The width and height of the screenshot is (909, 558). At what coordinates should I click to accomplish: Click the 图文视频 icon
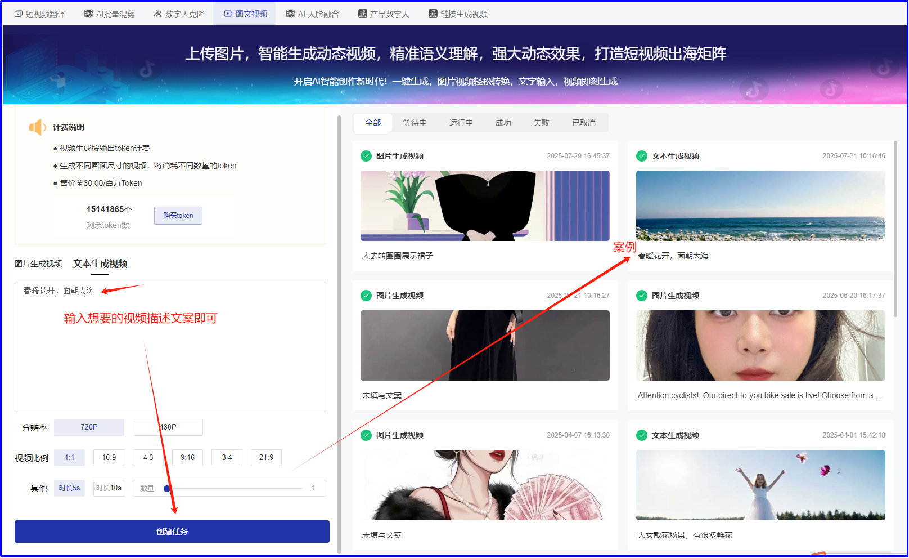tap(244, 13)
